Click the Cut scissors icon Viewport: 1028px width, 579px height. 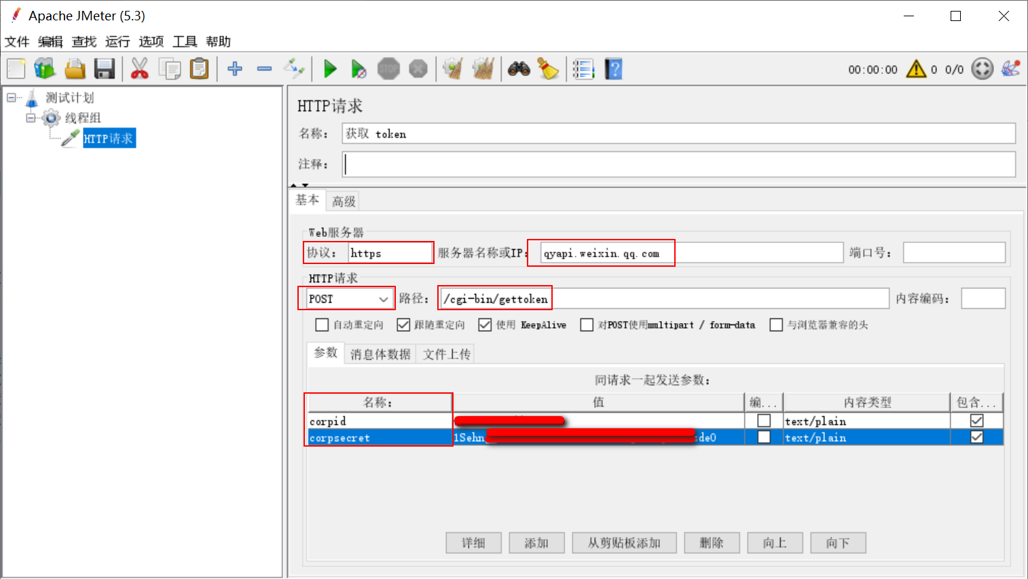pyautogui.click(x=139, y=69)
